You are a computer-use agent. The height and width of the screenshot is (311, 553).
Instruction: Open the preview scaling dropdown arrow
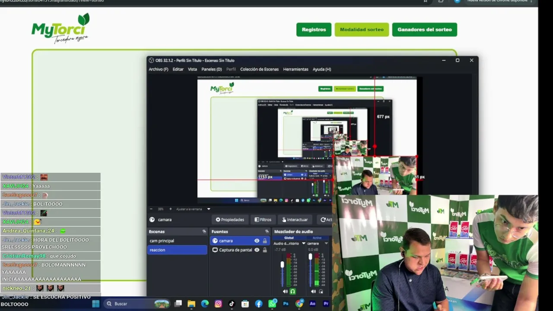click(x=208, y=209)
